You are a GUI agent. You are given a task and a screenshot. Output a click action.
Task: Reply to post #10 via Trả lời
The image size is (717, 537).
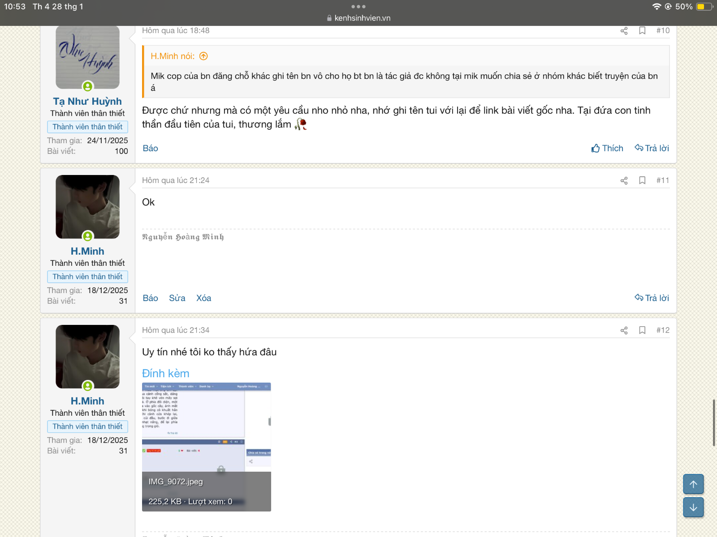(652, 148)
